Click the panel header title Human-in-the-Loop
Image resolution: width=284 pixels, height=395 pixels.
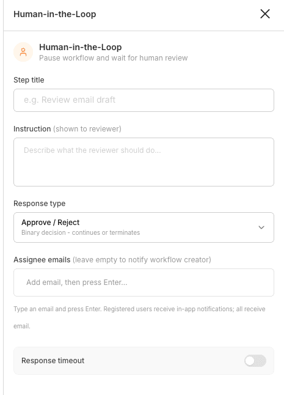pyautogui.click(x=55, y=14)
